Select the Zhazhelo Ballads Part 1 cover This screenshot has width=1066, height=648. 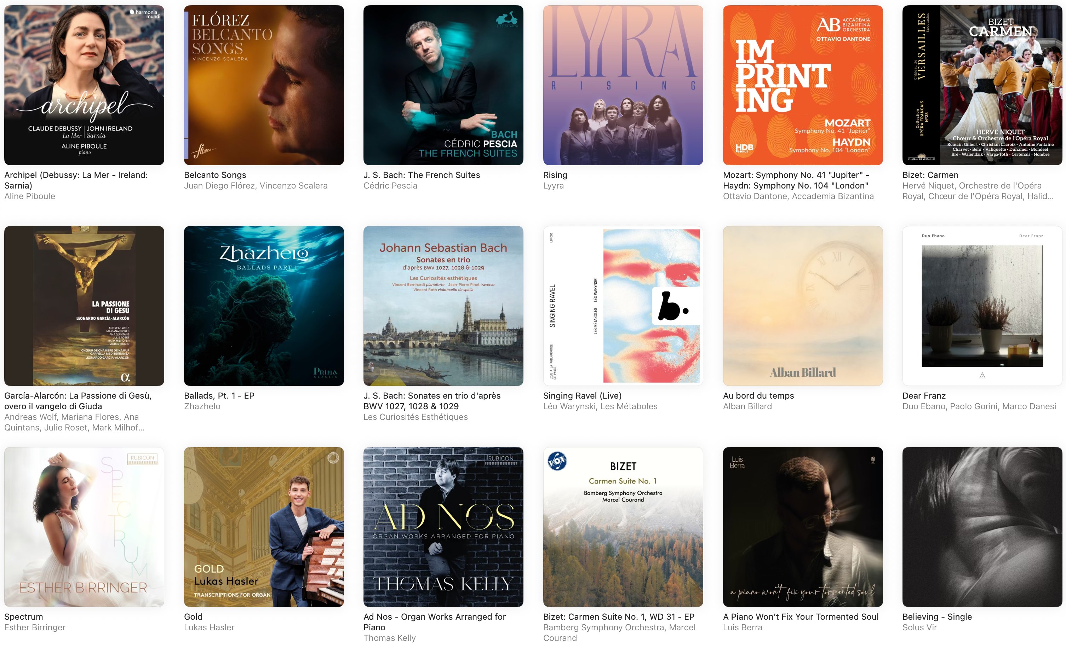[x=264, y=306]
